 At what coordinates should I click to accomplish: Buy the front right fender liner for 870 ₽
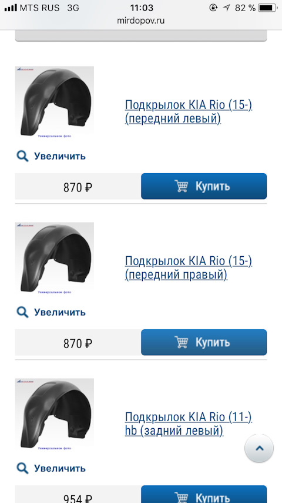204,342
